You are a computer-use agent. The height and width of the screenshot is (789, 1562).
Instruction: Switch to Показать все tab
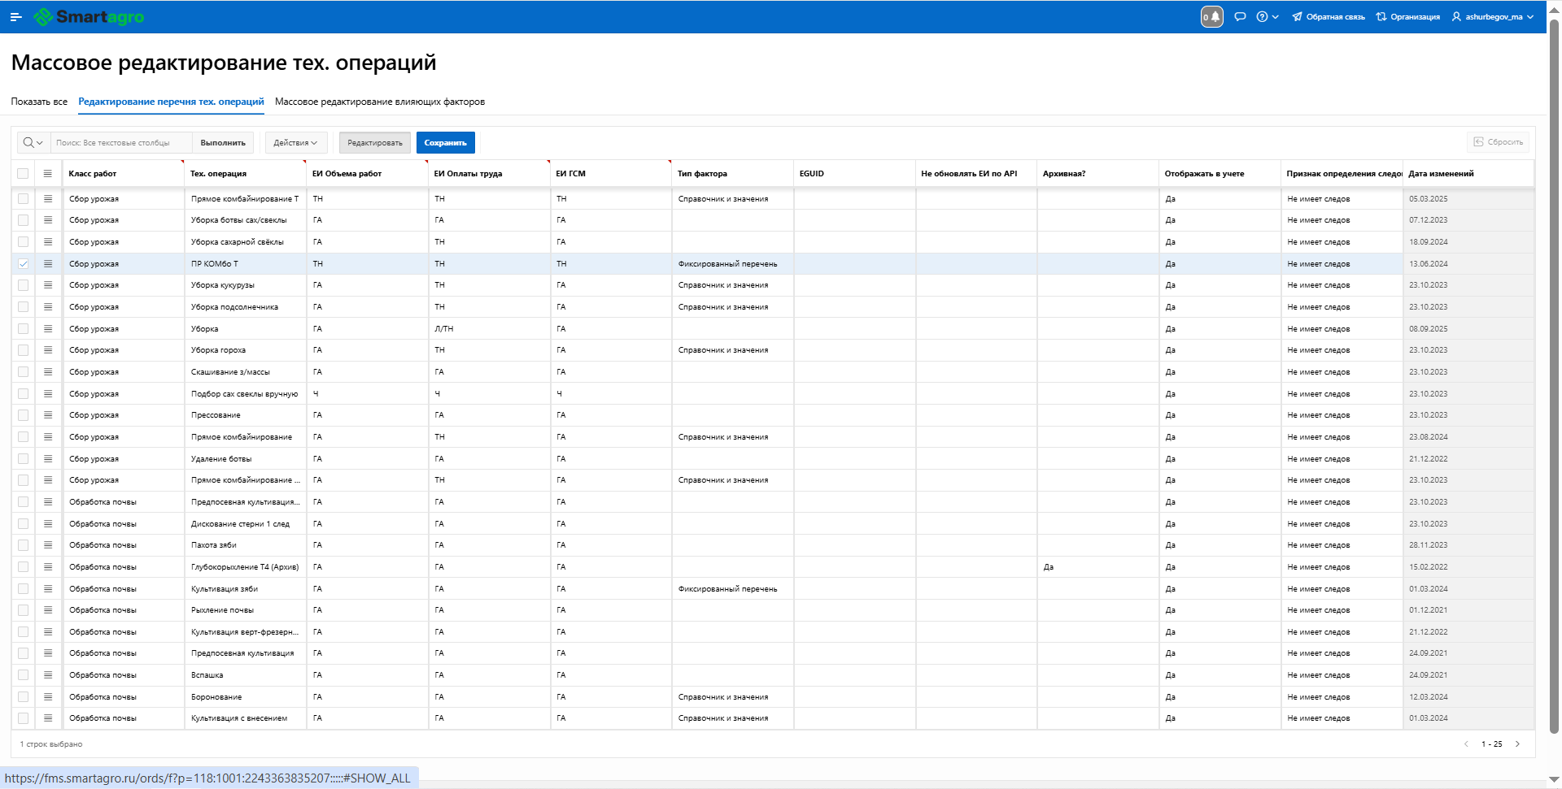click(x=39, y=102)
